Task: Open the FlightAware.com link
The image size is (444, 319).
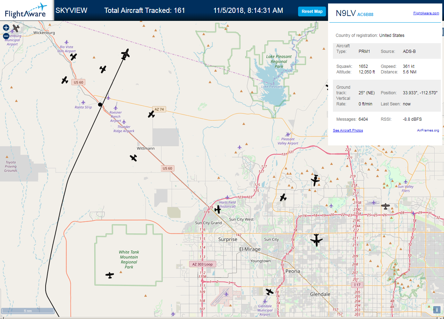Action: pos(426,13)
